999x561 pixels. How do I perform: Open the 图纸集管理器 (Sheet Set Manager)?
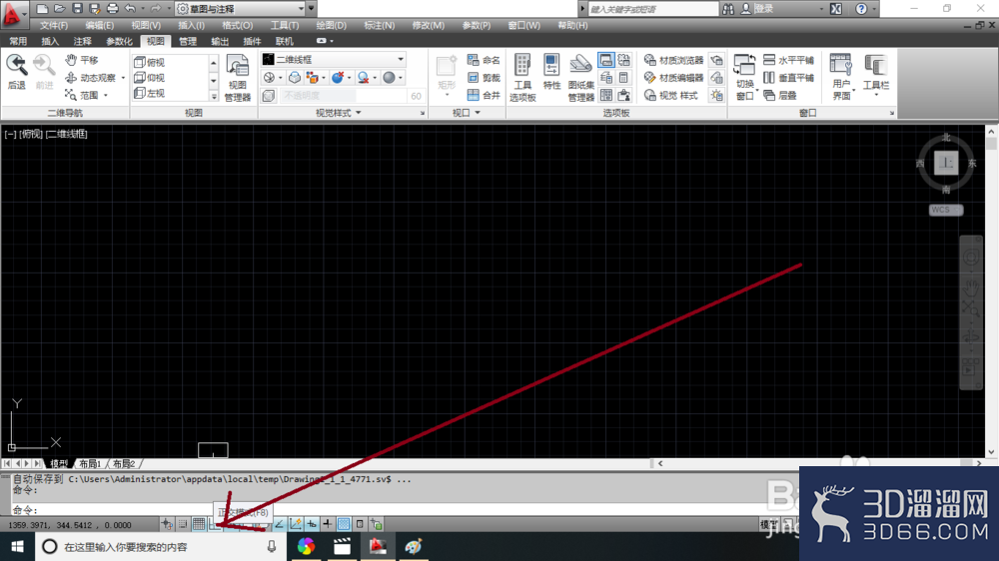click(x=580, y=78)
